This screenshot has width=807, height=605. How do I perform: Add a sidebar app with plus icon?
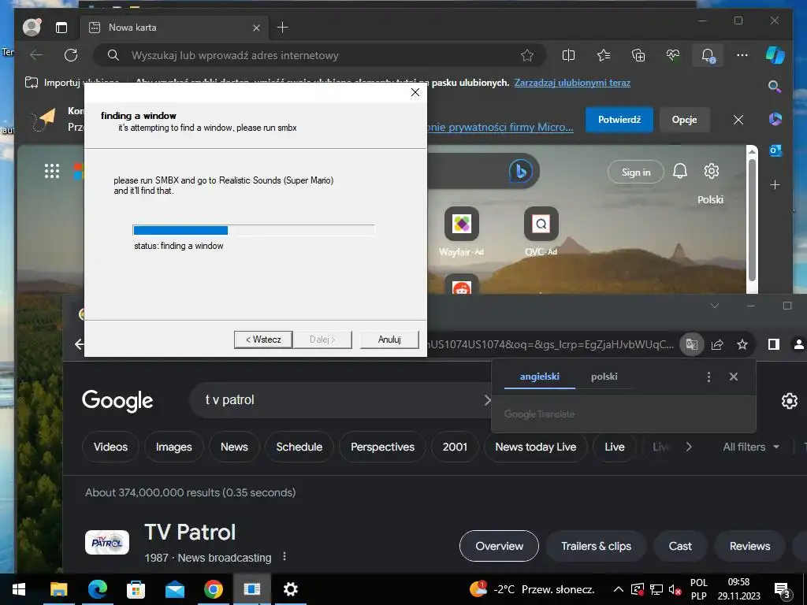click(x=775, y=184)
